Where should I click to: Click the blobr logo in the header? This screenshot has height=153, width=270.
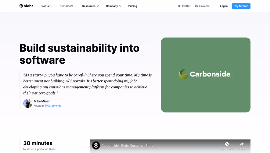26,6
